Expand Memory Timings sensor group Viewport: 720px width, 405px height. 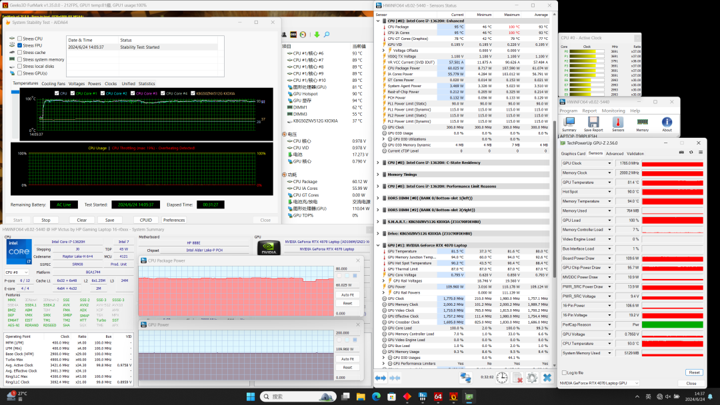tap(379, 175)
